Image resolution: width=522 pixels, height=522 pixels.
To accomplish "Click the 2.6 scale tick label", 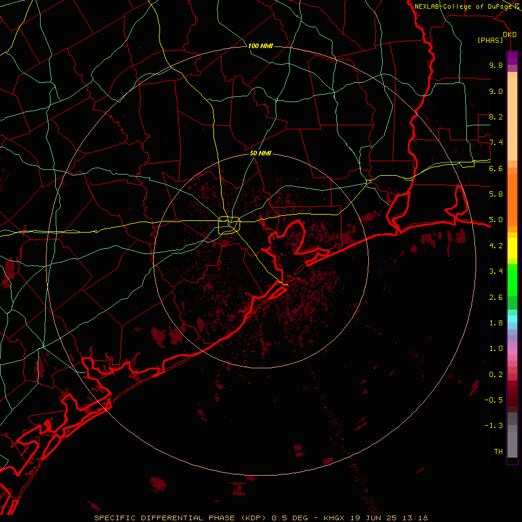I will pos(496,297).
